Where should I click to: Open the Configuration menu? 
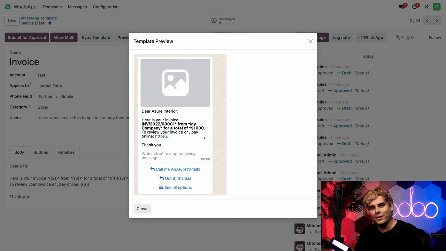point(106,7)
